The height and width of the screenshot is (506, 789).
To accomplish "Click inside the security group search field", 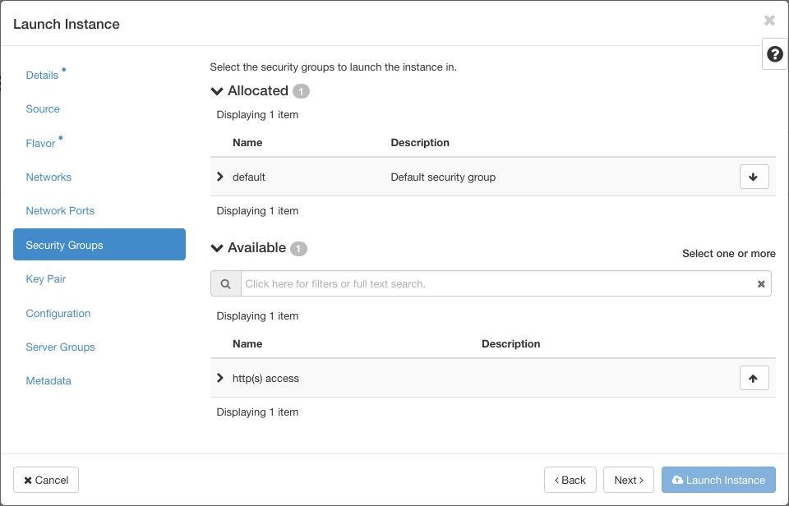I will [x=493, y=283].
